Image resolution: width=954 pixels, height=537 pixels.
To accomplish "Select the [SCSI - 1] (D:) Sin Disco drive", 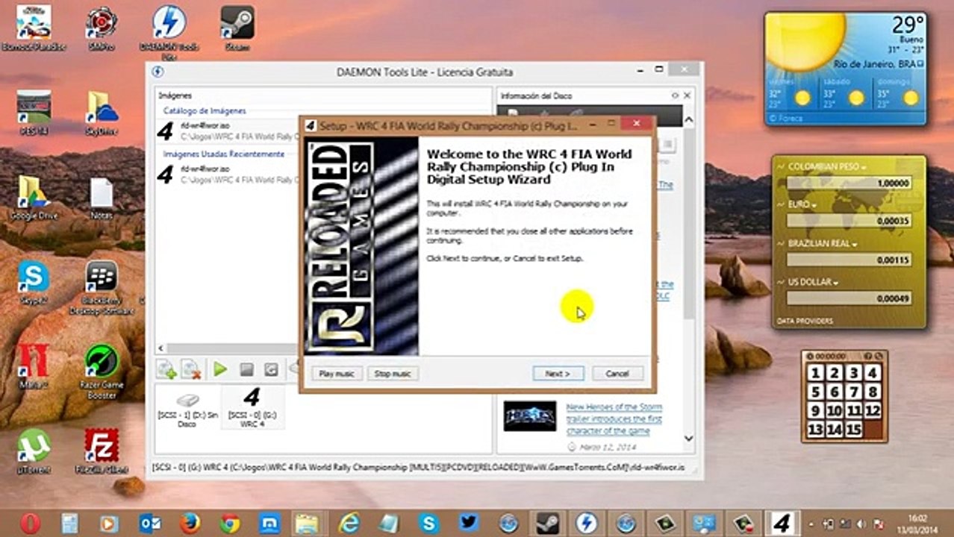I will 187,409.
